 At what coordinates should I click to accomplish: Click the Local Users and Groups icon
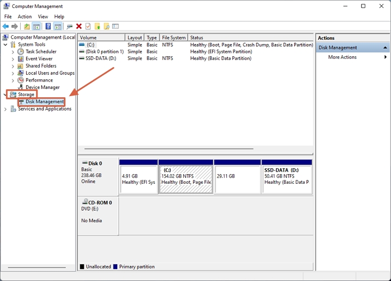click(x=21, y=73)
